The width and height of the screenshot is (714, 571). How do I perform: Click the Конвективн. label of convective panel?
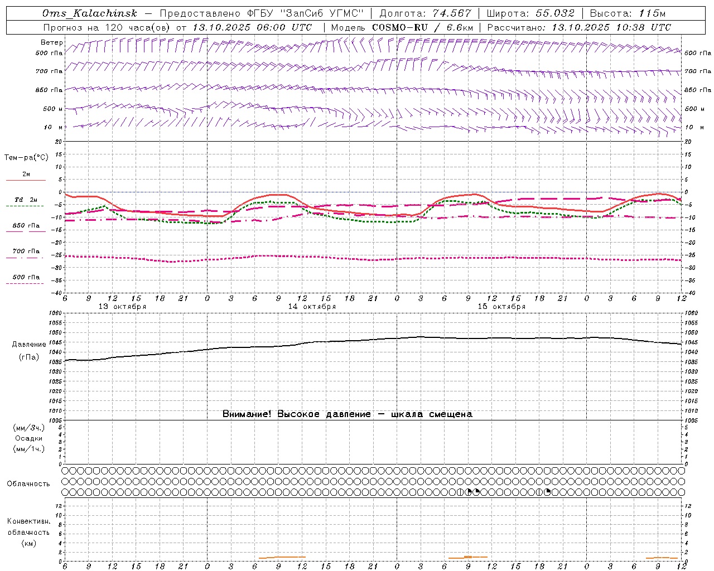[28, 521]
